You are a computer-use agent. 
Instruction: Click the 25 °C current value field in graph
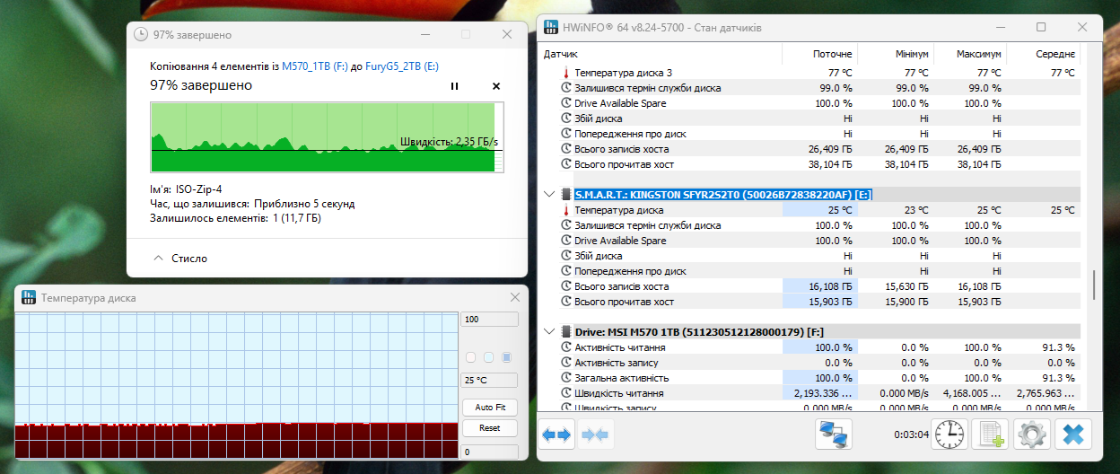tap(489, 381)
